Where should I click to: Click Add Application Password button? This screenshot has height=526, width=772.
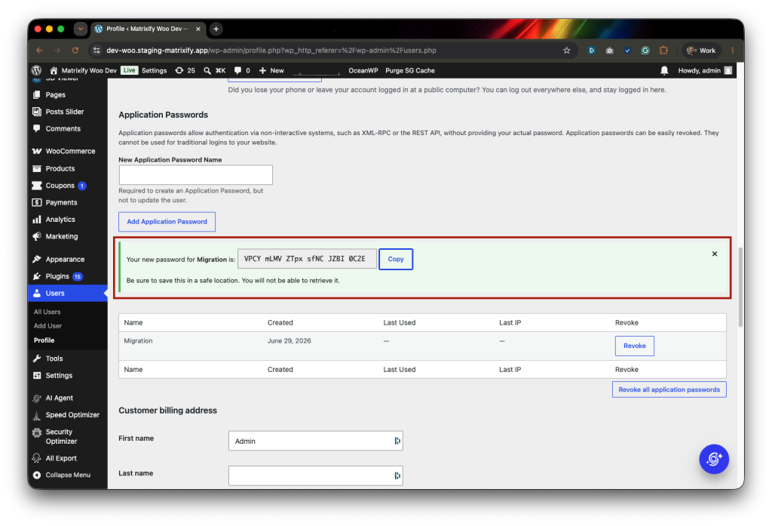[167, 222]
